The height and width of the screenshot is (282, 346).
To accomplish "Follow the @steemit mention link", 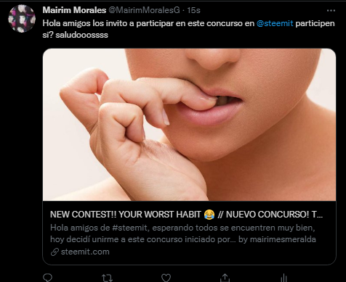I will pos(275,23).
